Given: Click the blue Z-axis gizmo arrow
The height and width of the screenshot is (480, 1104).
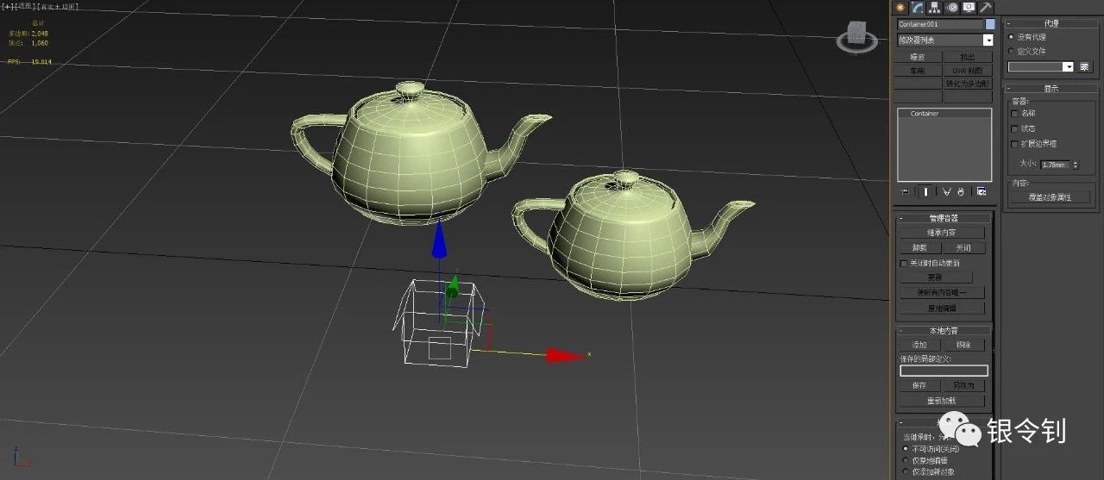Looking at the screenshot, I should 439,240.
